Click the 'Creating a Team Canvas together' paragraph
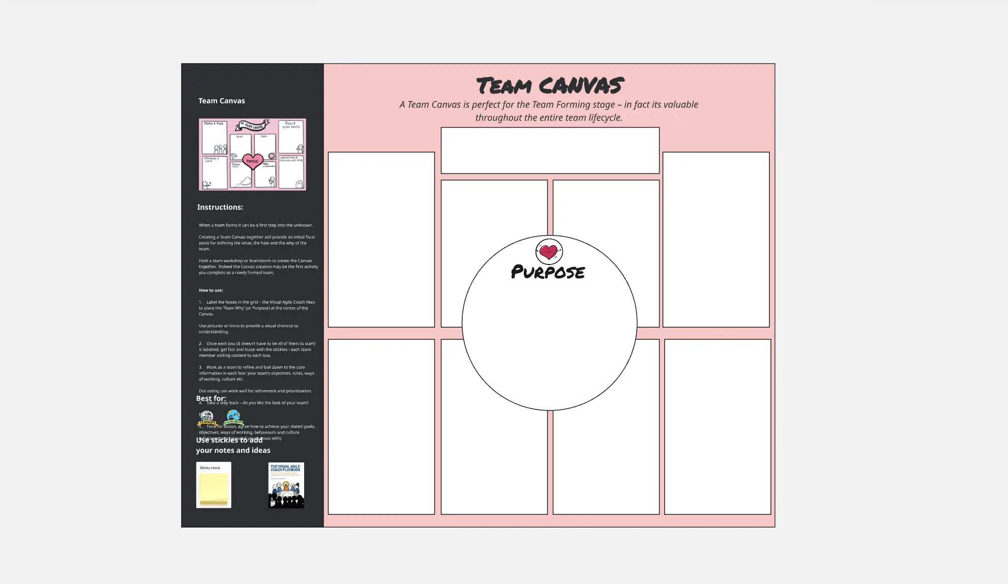Image resolution: width=1008 pixels, height=584 pixels. point(257,243)
